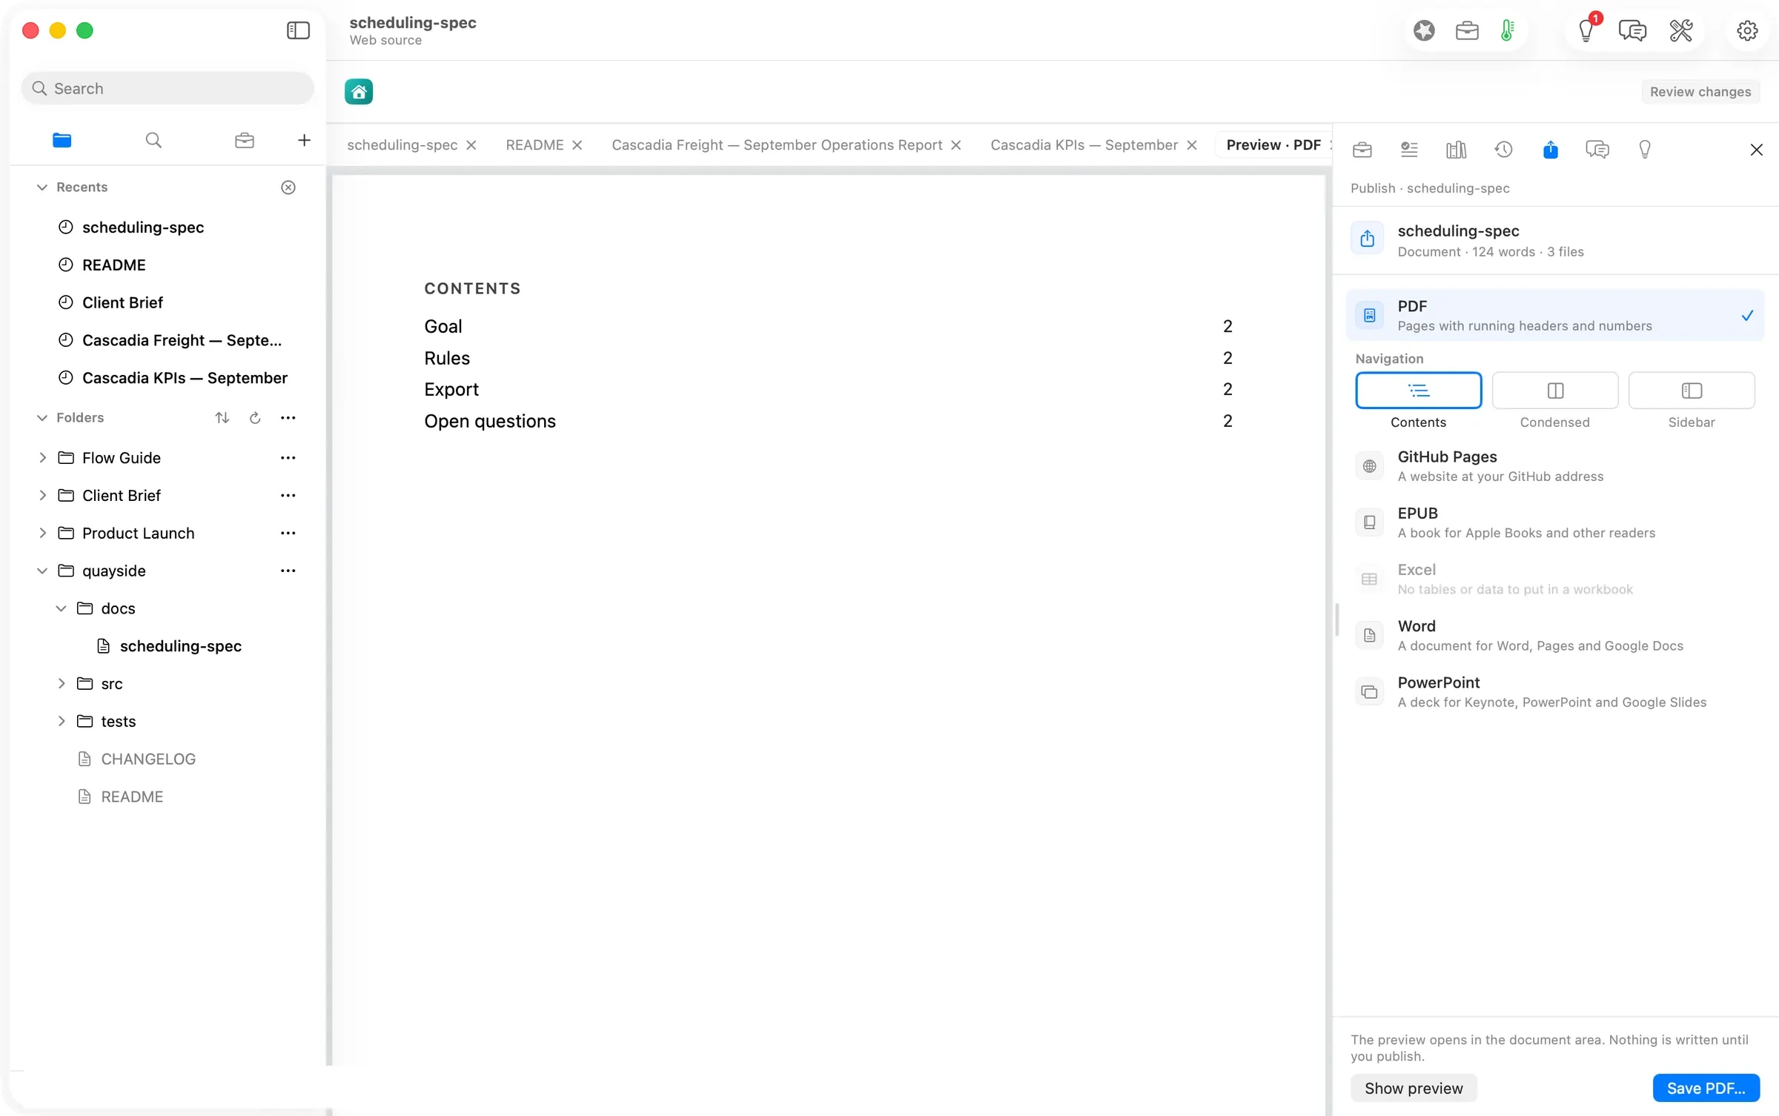Expand the Flow Guide folder

[x=42, y=458]
